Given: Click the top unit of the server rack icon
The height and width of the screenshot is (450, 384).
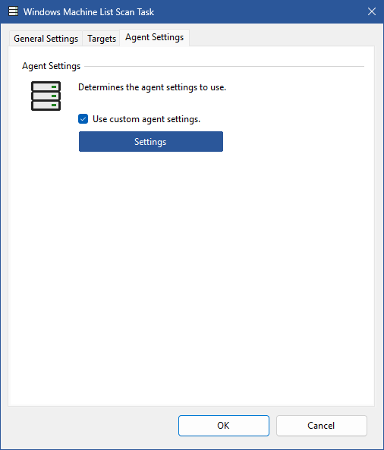Looking at the screenshot, I should click(x=46, y=87).
